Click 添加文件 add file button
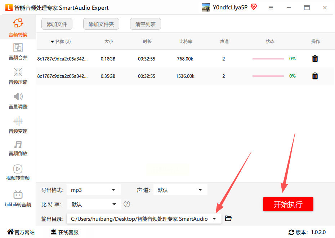This screenshot has height=238, width=335. point(57,24)
